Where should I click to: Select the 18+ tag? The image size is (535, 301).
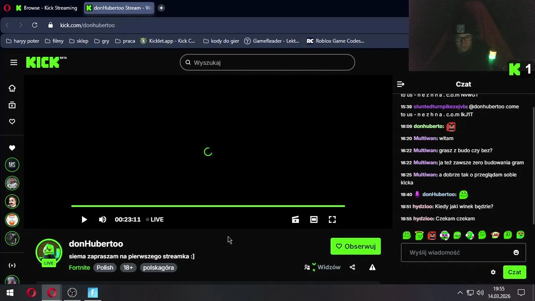click(x=128, y=268)
